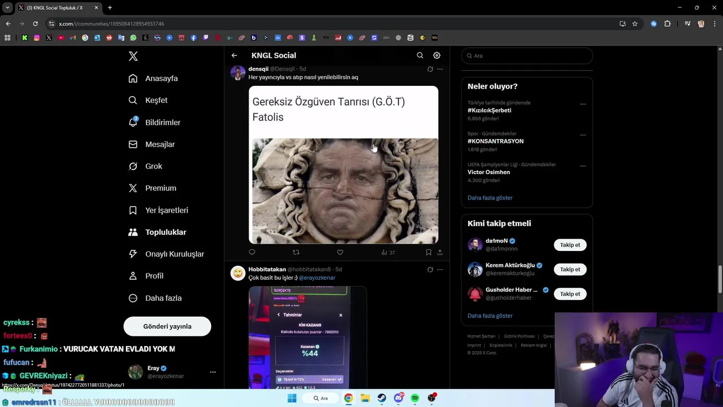The height and width of the screenshot is (407, 723).
Task: Open Topluluklar communities
Action: [x=158, y=232]
